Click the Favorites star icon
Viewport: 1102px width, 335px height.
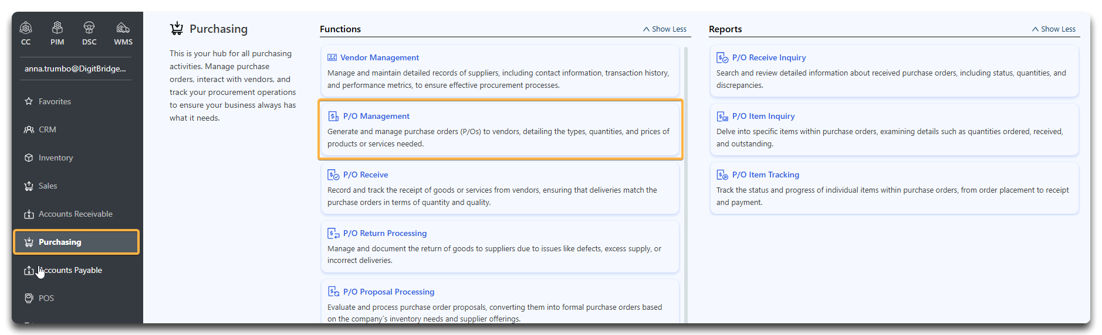click(29, 101)
